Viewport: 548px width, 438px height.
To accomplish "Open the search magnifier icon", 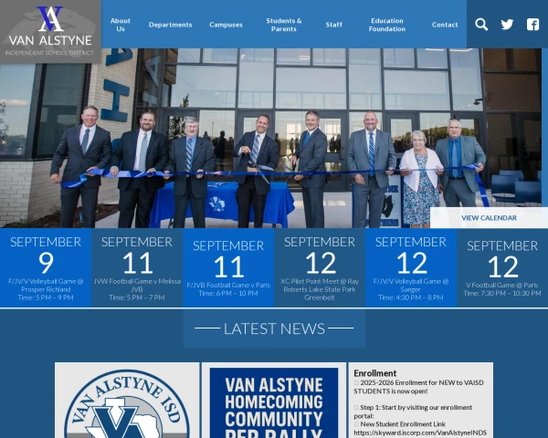I will 481,25.
